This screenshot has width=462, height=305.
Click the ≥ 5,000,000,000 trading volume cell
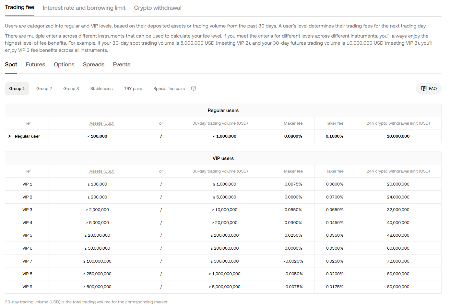click(x=225, y=287)
